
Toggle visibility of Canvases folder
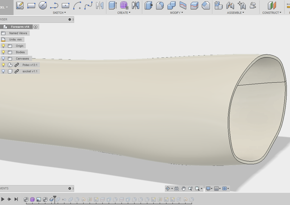click(x=3, y=58)
